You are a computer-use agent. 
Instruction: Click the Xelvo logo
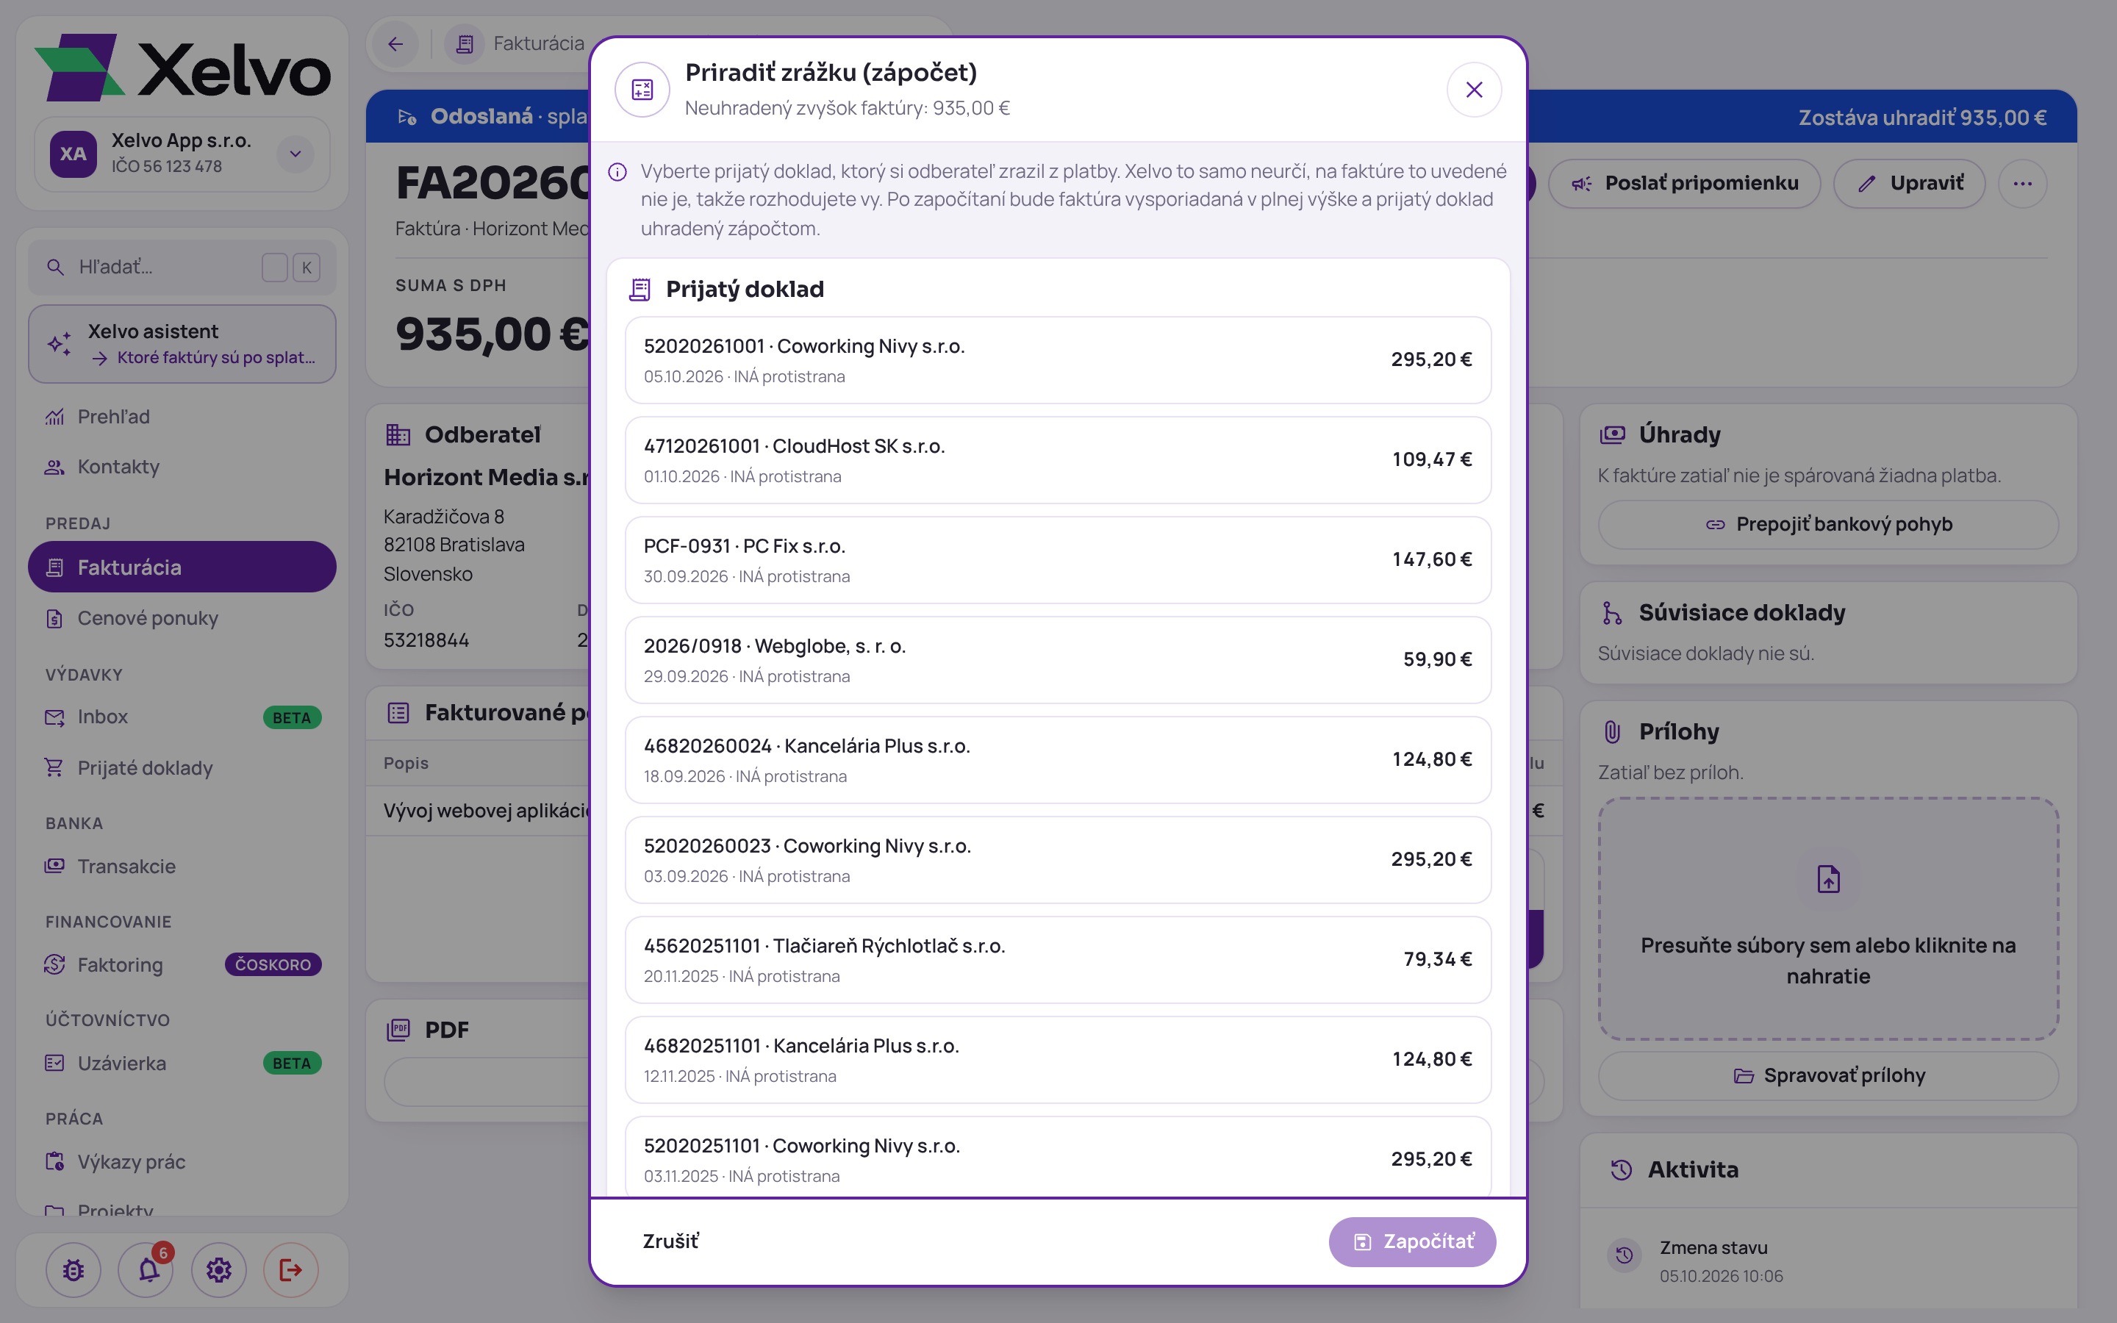coord(182,68)
